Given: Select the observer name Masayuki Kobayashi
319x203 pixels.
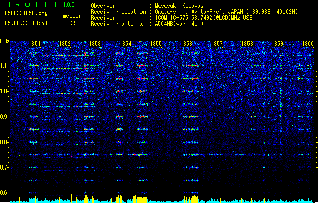Looking at the screenshot, I should (x=182, y=6).
